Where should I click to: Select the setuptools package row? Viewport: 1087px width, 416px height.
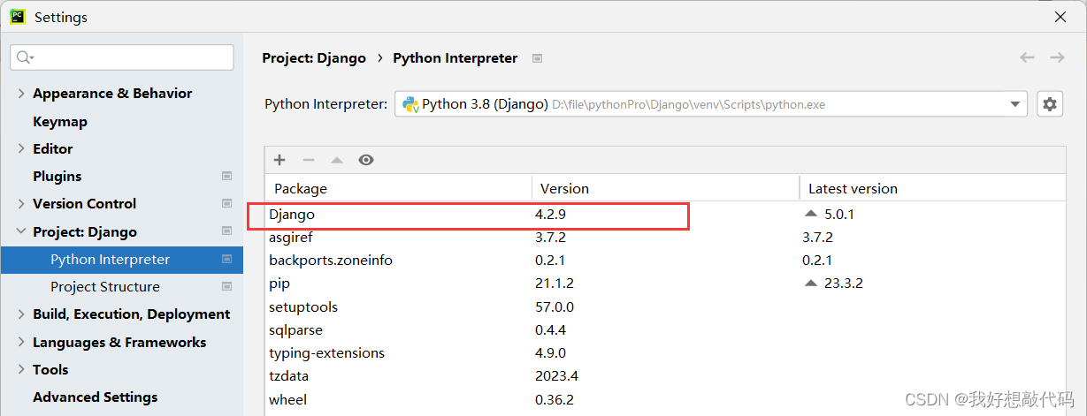[x=665, y=307]
